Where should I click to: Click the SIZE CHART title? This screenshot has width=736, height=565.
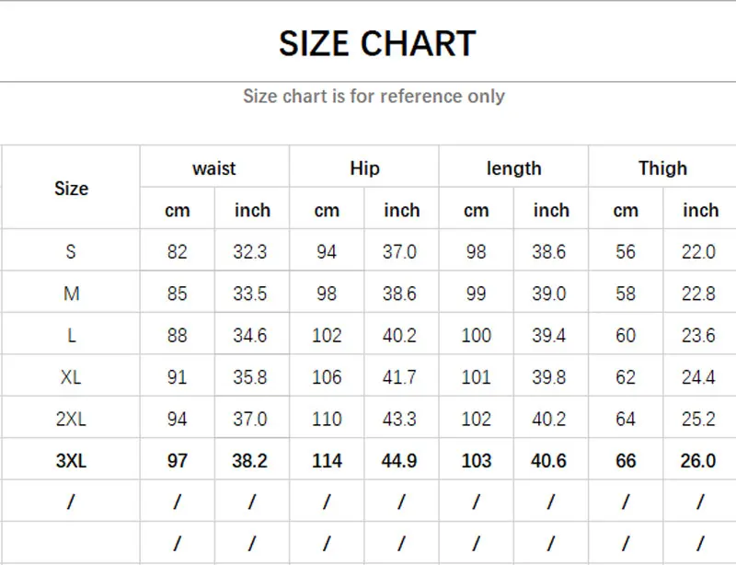coord(377,43)
